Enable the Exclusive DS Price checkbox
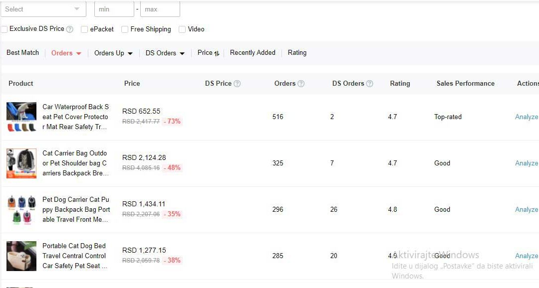This screenshot has height=288, width=539. pyautogui.click(x=4, y=29)
